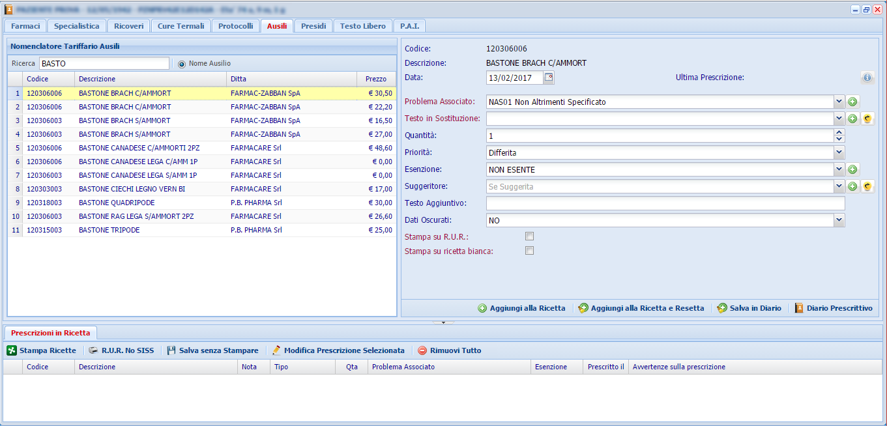
Task: Click the Rimuovi Tutto red icon
Action: click(422, 350)
